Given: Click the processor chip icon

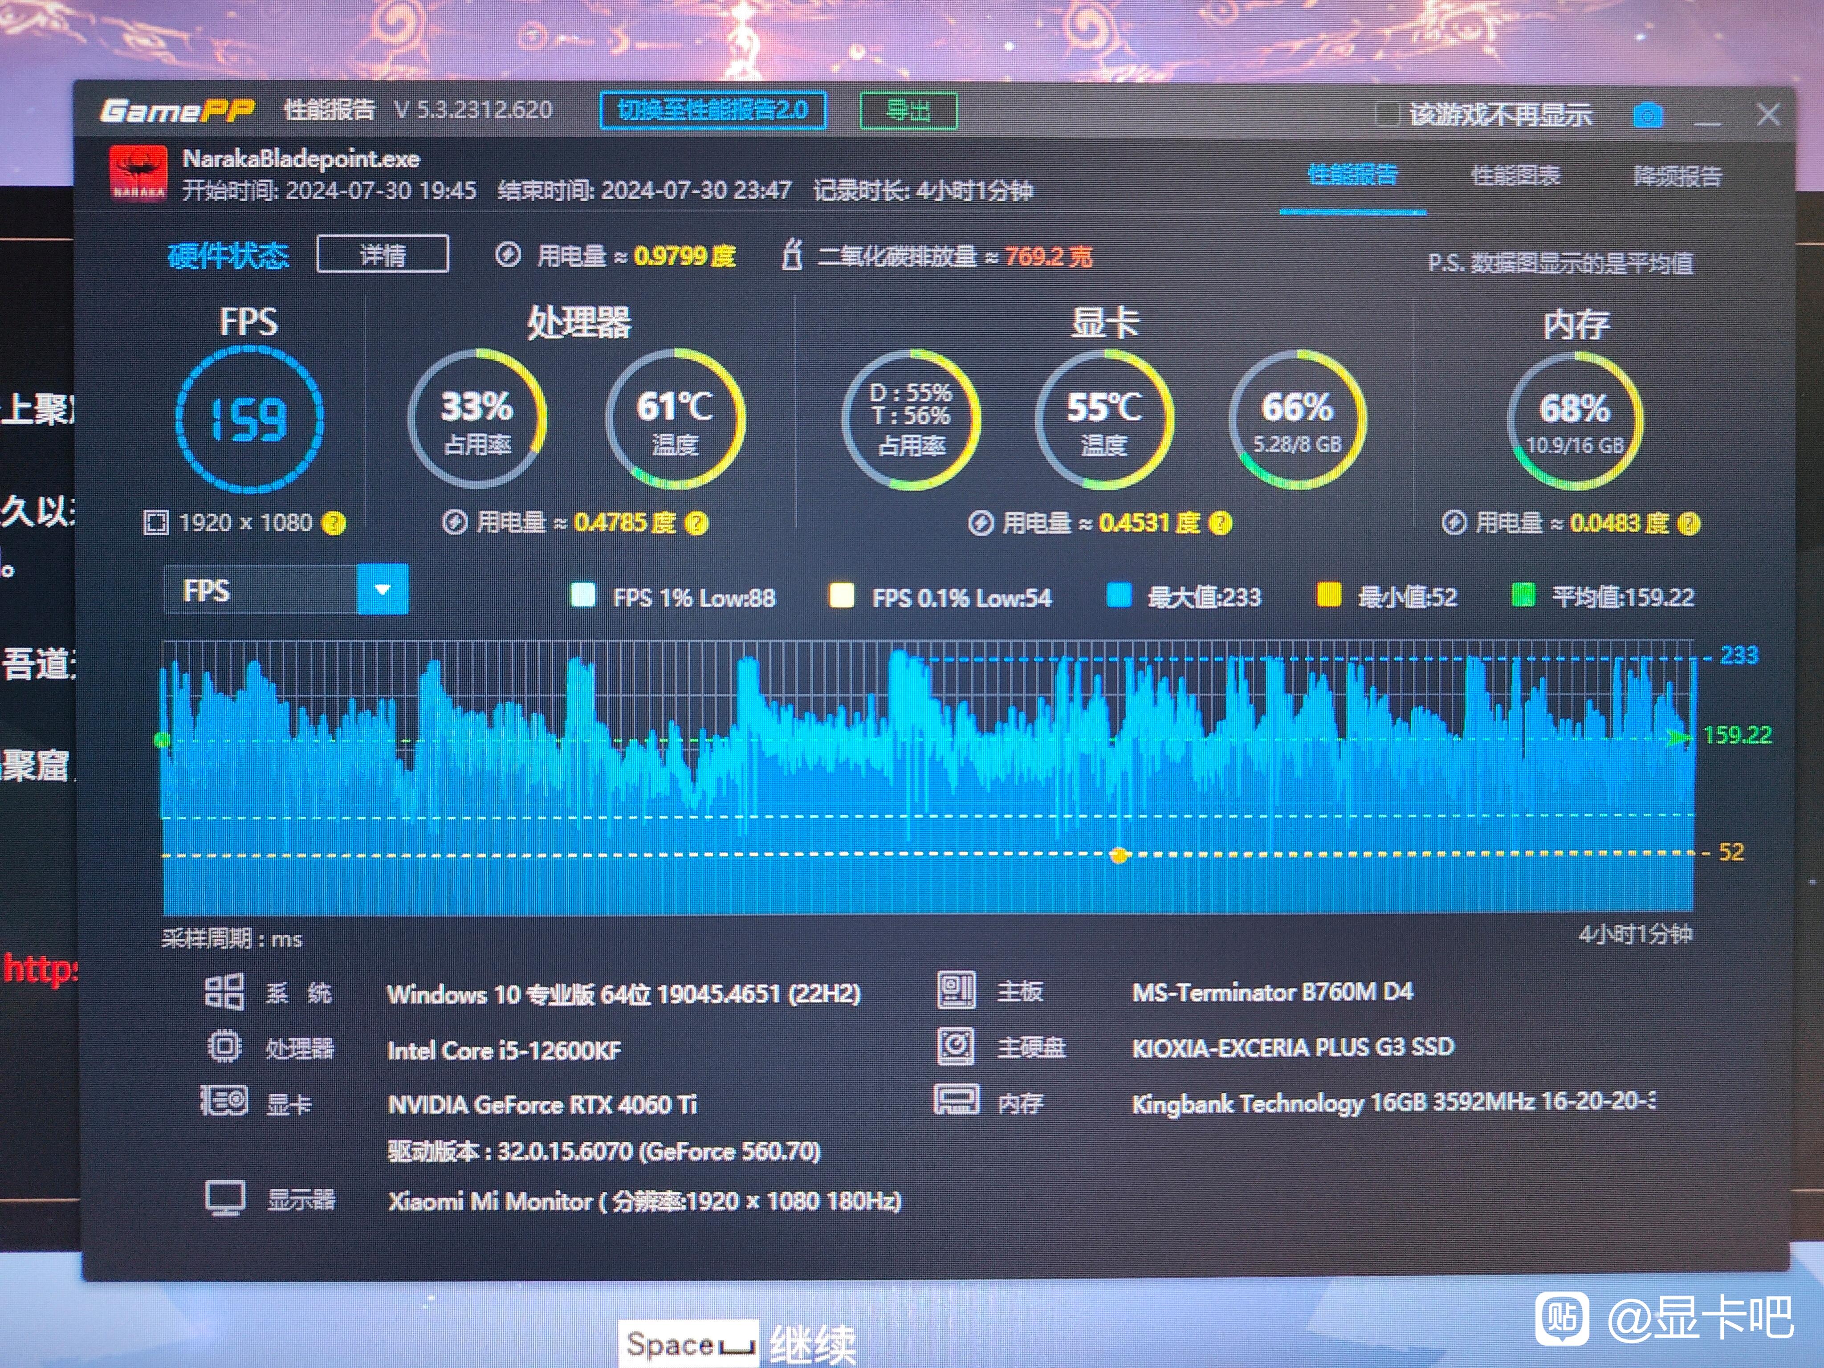Looking at the screenshot, I should [x=224, y=1047].
